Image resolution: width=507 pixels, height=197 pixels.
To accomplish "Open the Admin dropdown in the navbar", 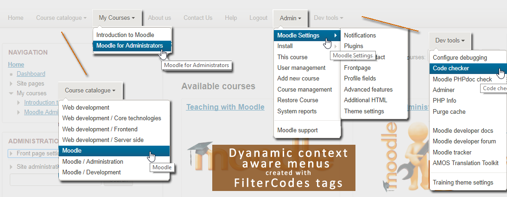I will pyautogui.click(x=291, y=18).
